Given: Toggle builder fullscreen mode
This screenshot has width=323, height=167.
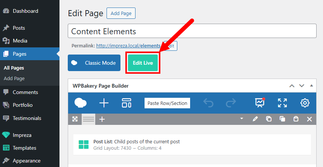Looking at the screenshot, I should [282, 103].
